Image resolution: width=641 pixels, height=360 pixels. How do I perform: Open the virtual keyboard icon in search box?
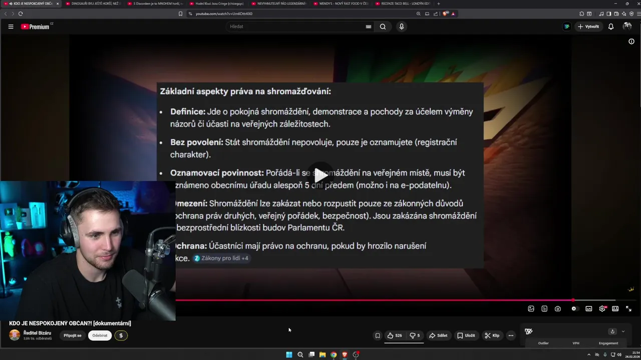click(369, 26)
